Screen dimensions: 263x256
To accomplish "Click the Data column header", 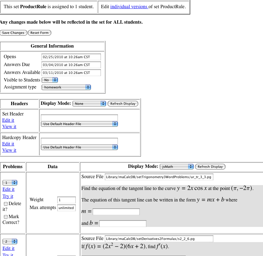I will tap(52, 167).
